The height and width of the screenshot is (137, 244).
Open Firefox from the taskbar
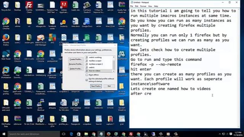[x=108, y=134]
